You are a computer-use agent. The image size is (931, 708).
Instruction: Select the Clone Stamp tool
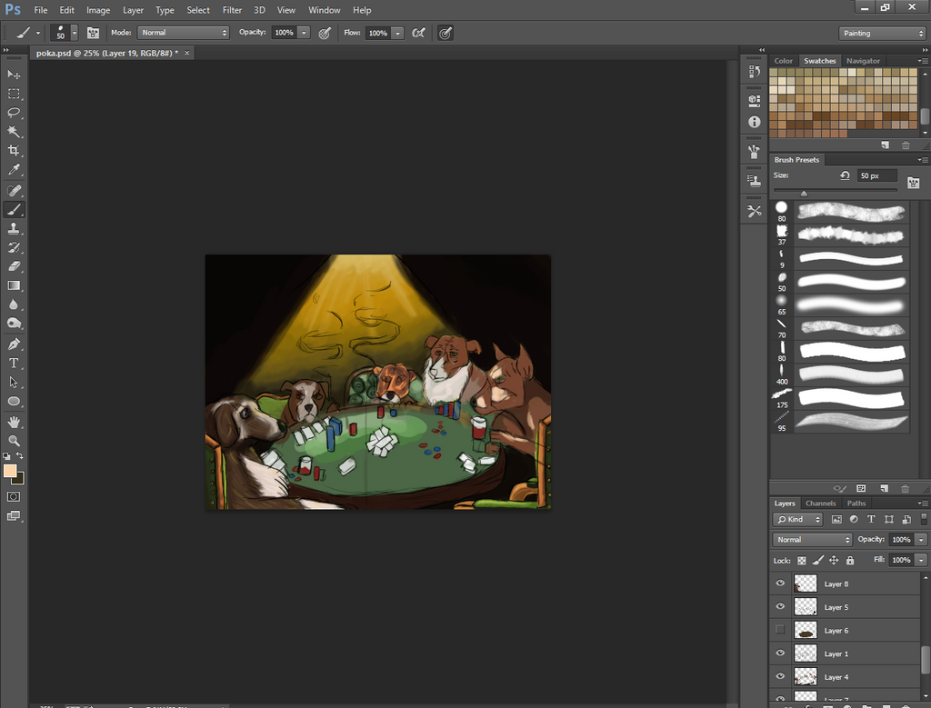(x=14, y=228)
